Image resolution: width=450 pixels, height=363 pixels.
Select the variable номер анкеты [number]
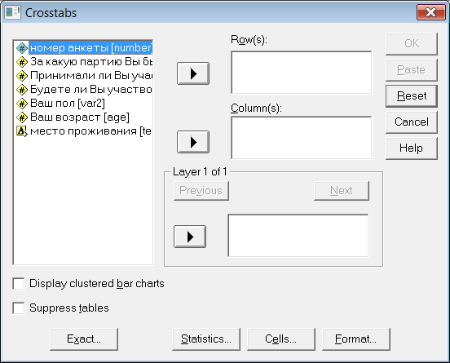[91, 48]
